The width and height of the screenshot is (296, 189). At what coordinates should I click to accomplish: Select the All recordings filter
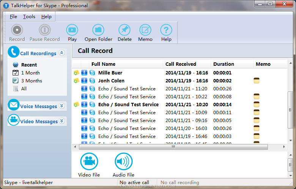coord(24,88)
